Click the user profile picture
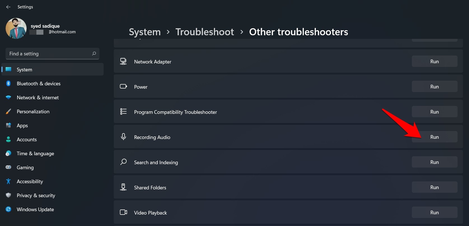 pos(16,28)
